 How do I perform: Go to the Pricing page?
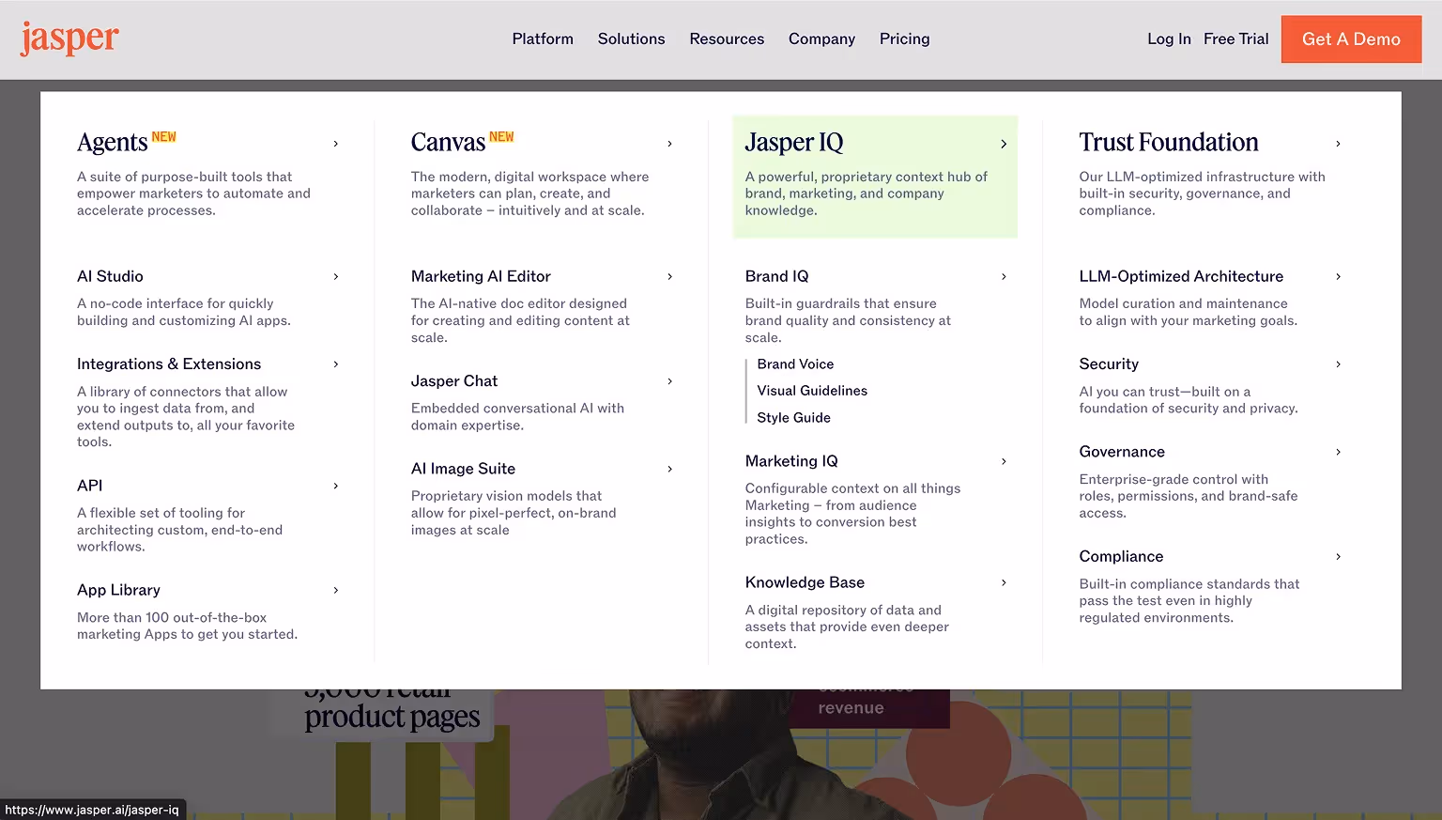(904, 39)
